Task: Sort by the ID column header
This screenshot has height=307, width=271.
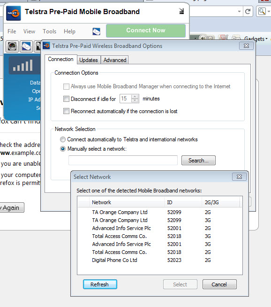Action: 183,202
